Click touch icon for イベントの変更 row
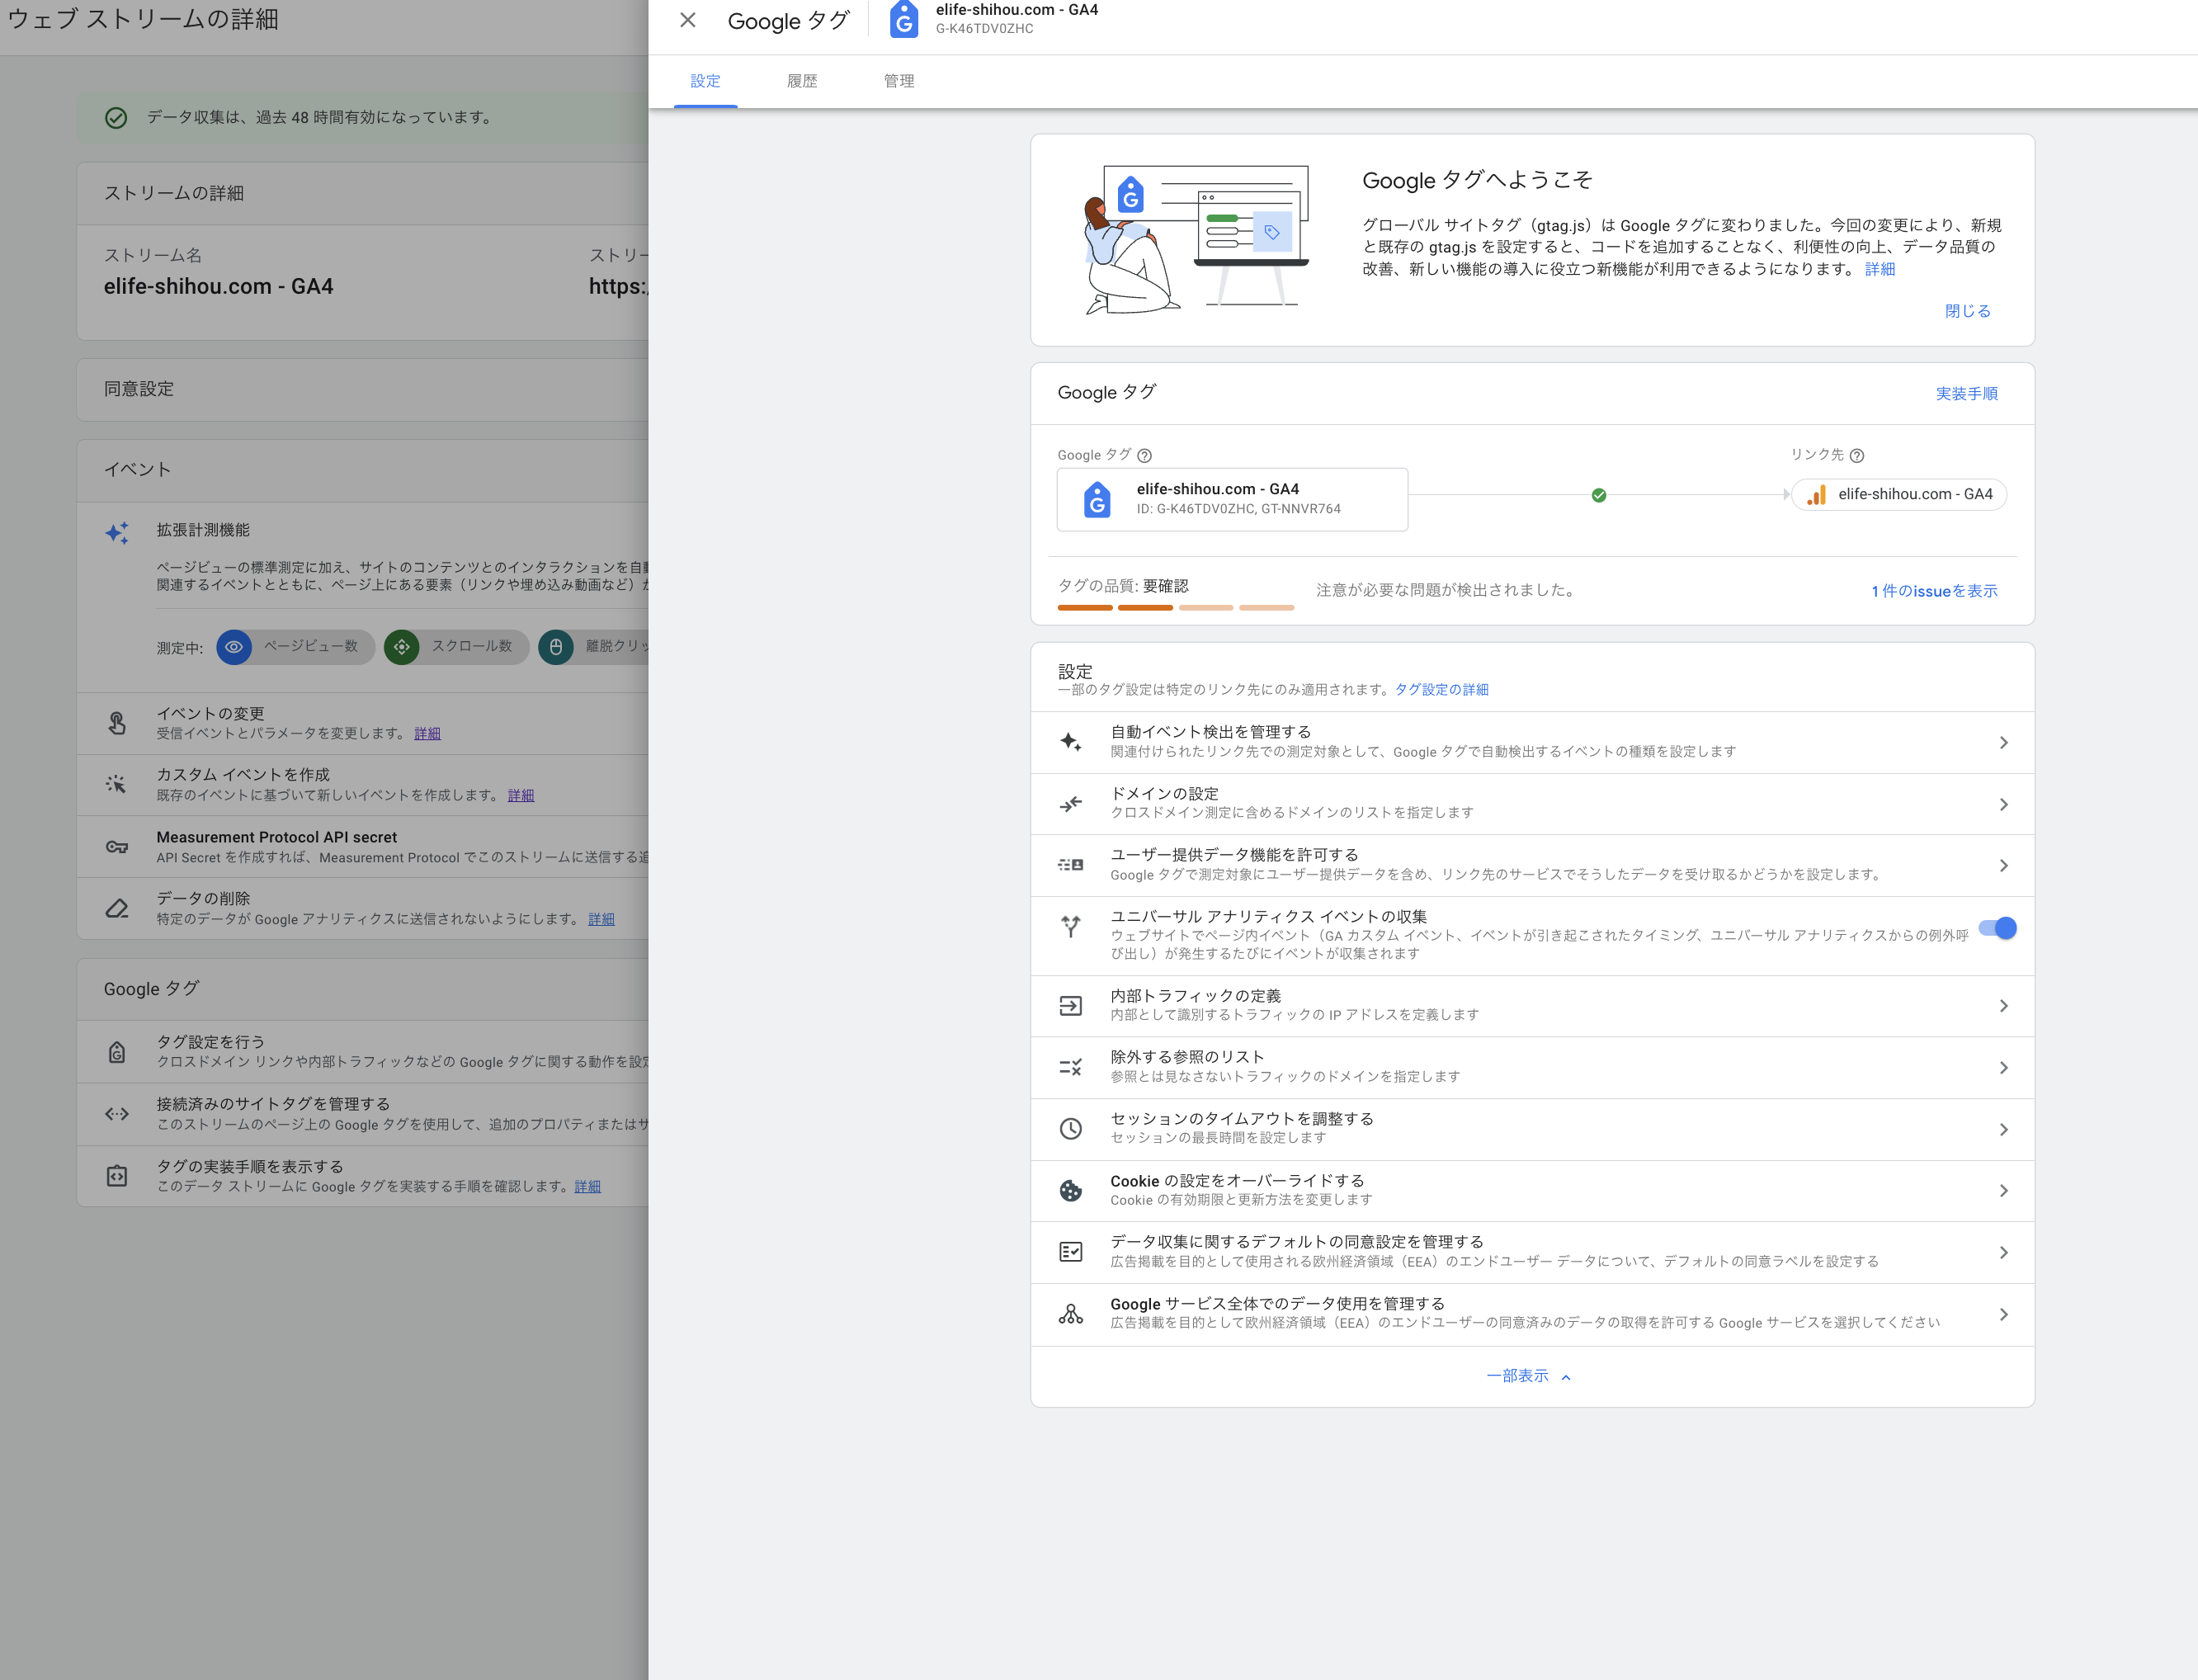 (x=117, y=723)
